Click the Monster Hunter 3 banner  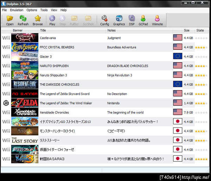point(25,131)
